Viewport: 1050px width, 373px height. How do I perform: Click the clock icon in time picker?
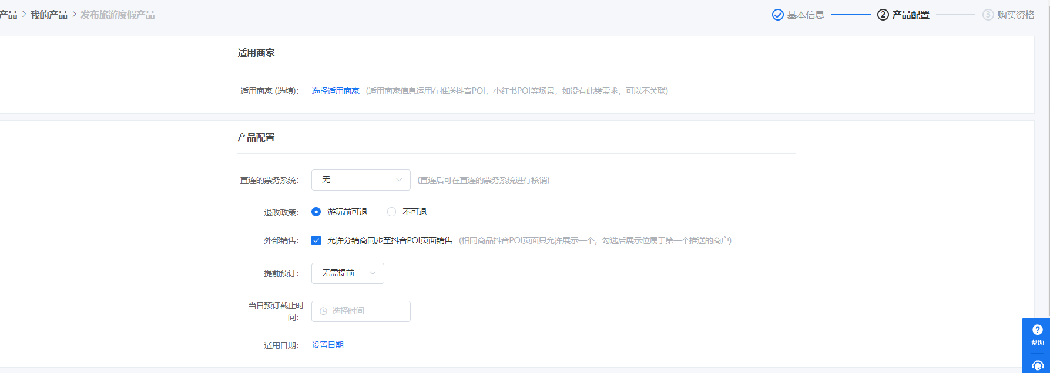click(323, 311)
